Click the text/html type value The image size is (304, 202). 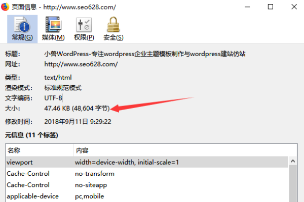[58, 77]
